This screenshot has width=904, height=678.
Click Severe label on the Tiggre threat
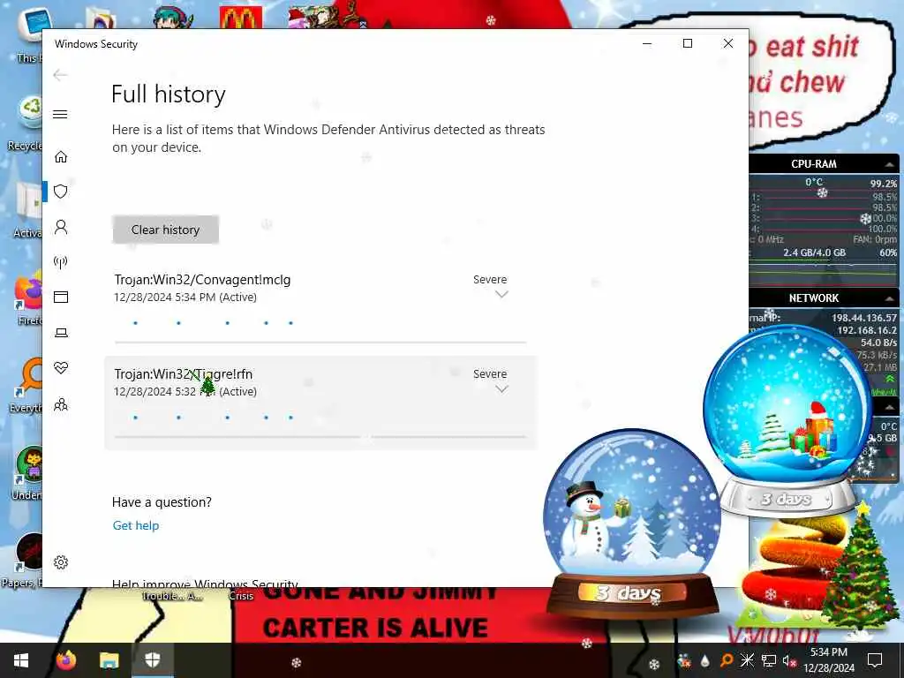[490, 374]
